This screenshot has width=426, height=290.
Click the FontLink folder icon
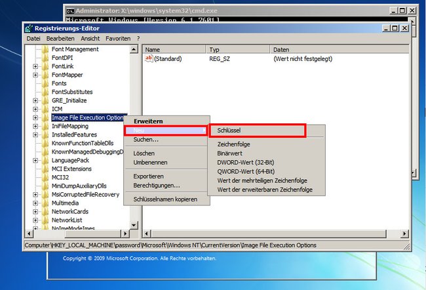coord(45,66)
